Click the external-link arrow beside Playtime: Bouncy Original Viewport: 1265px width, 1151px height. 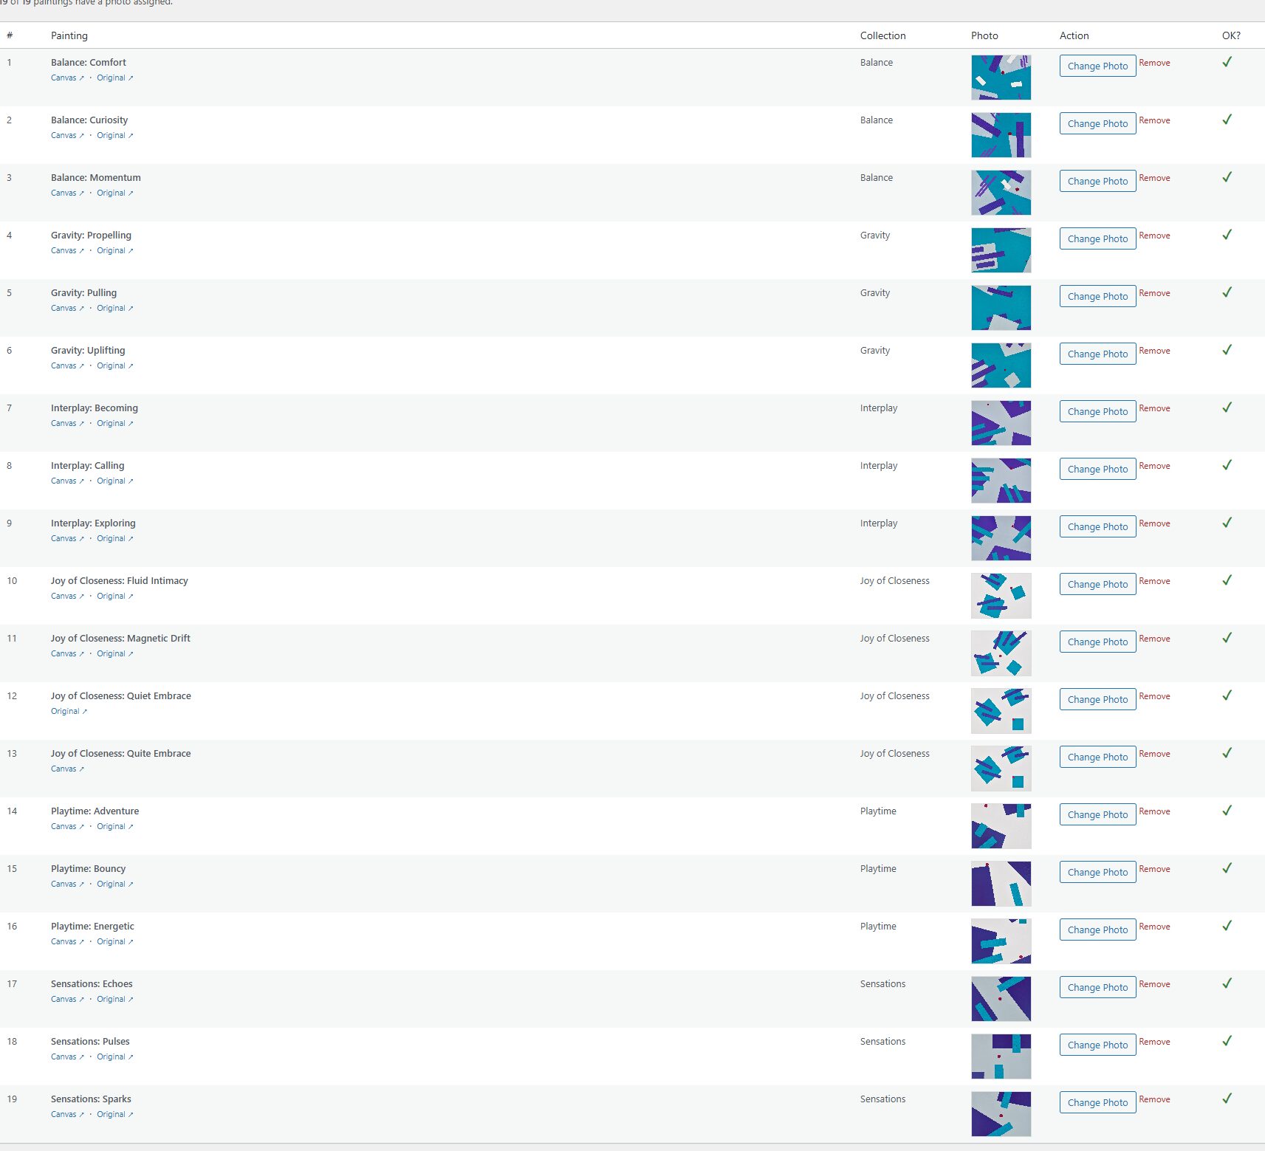130,884
